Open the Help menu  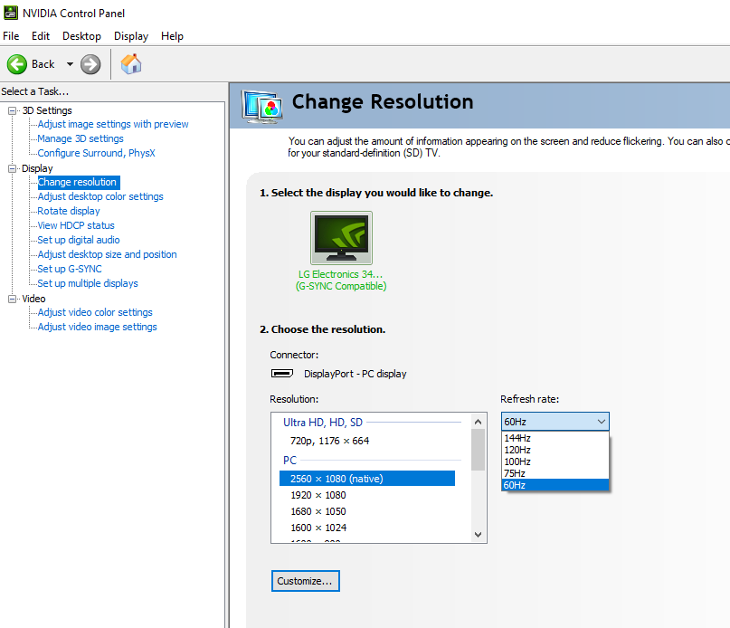tap(172, 36)
